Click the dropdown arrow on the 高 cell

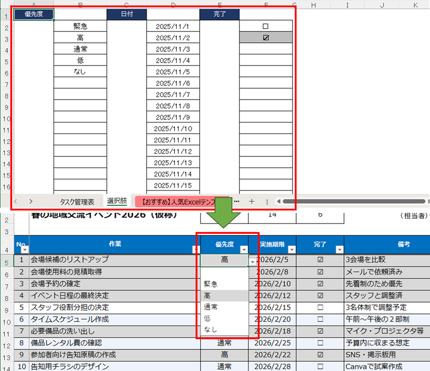252,261
